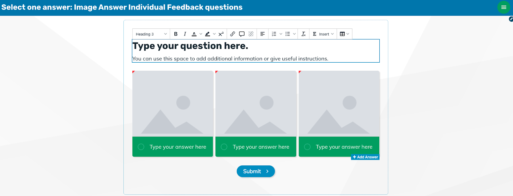Click the third answer image placeholder

pyautogui.click(x=339, y=104)
